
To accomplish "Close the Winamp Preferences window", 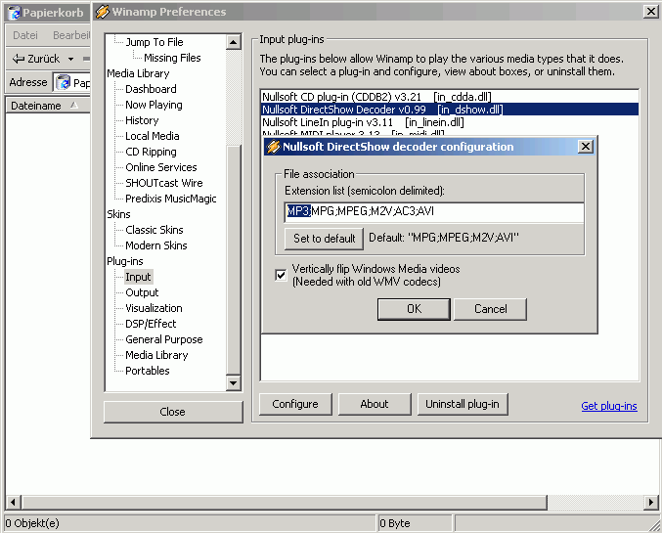I will (650, 12).
